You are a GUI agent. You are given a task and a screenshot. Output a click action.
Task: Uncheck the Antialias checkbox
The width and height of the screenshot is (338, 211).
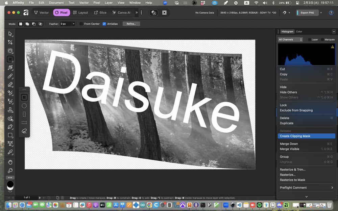tap(104, 24)
